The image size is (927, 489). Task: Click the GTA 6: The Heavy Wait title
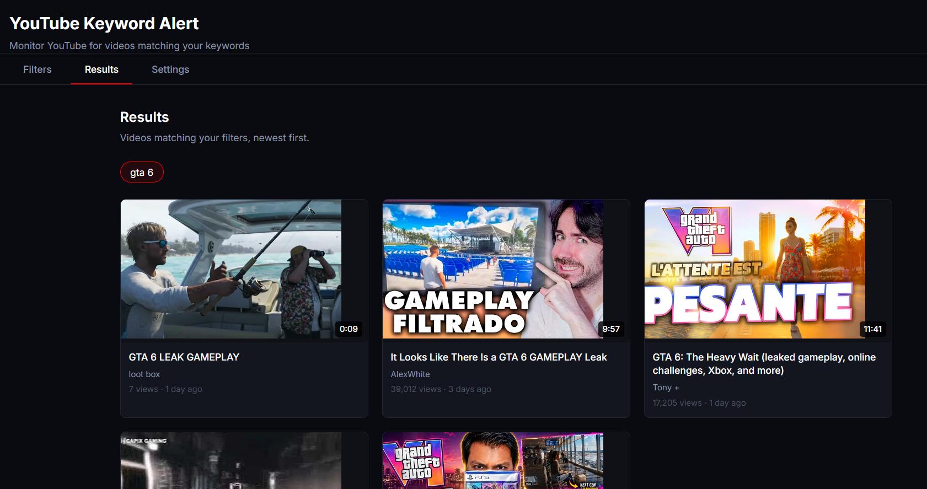tap(764, 364)
